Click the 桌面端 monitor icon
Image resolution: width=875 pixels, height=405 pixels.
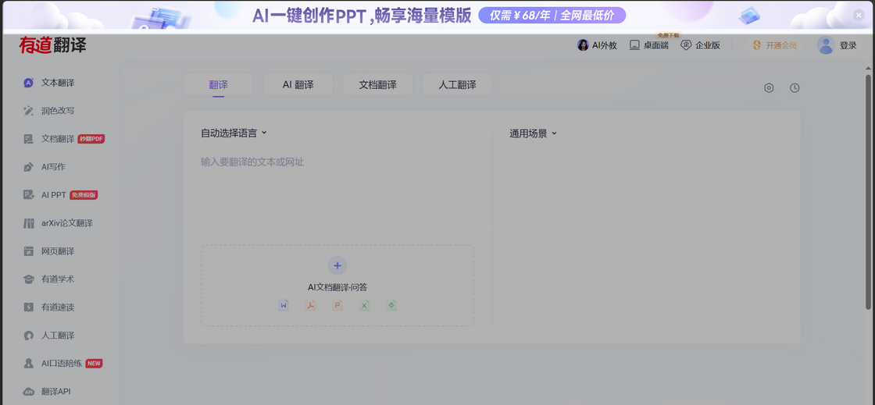click(634, 45)
